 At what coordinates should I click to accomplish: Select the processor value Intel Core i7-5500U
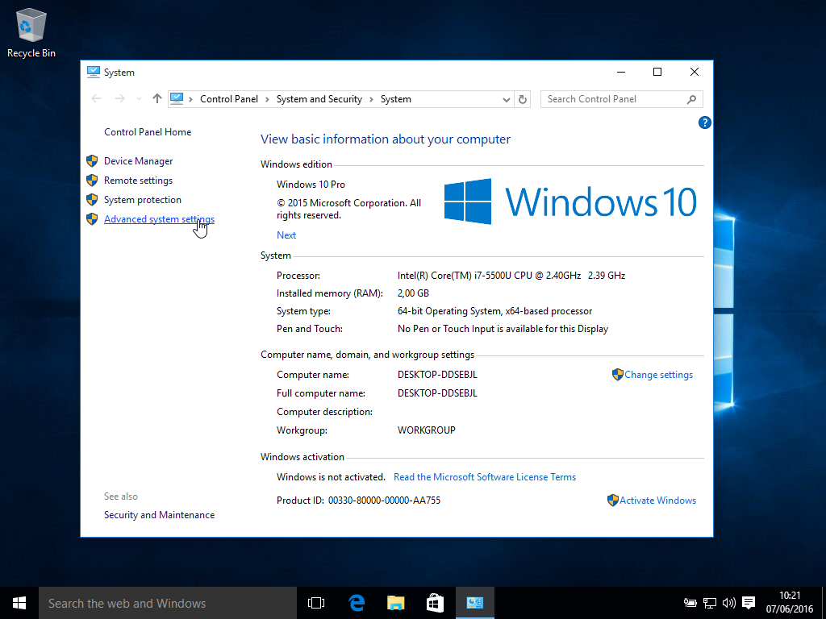[511, 276]
